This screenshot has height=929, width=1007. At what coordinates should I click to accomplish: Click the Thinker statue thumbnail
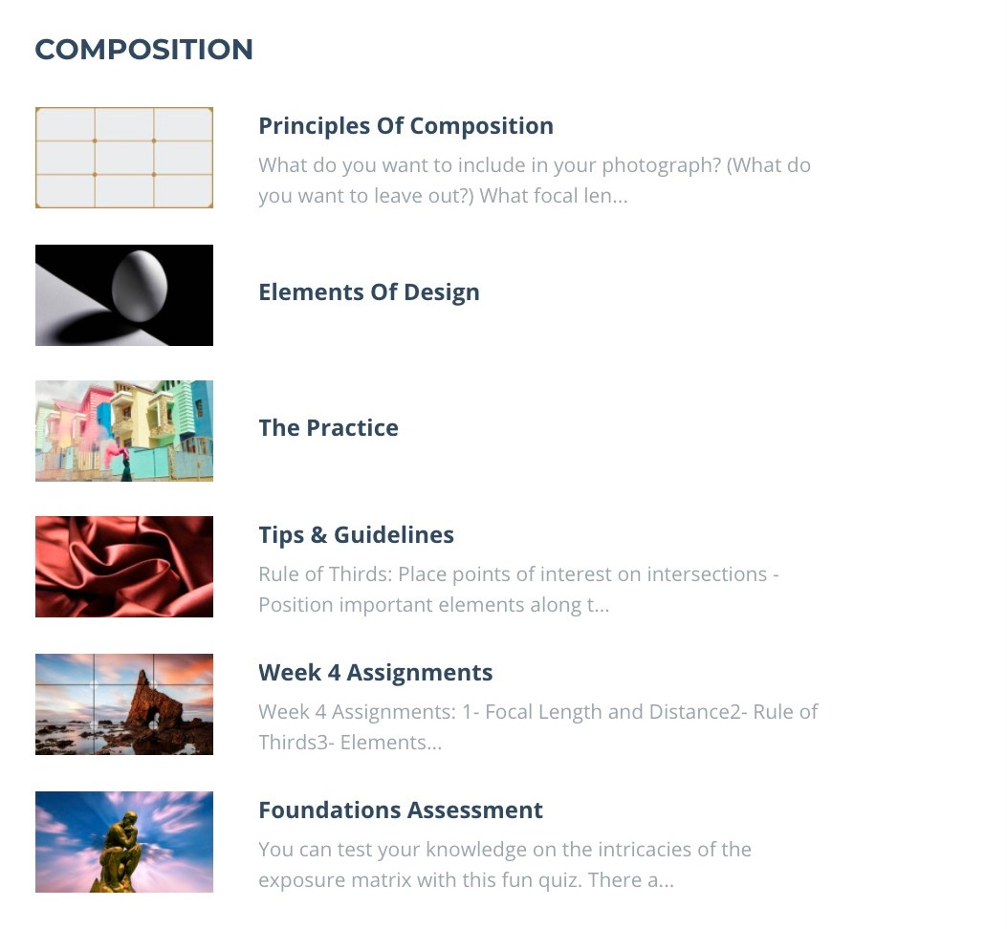coord(124,842)
